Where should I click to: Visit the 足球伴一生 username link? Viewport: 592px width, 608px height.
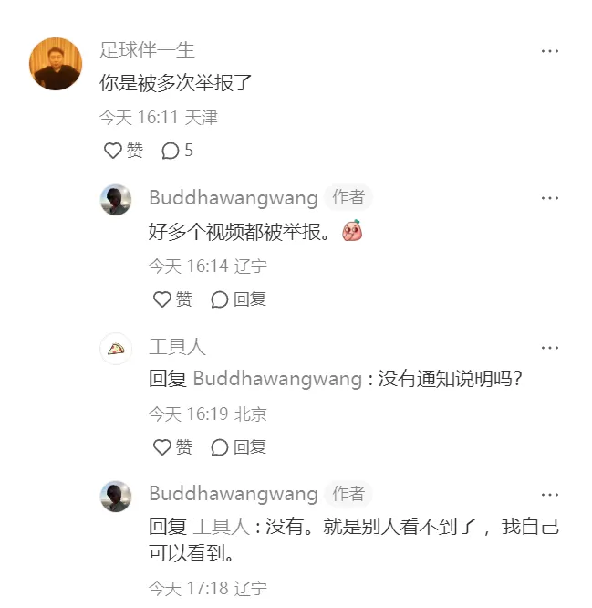pos(147,50)
